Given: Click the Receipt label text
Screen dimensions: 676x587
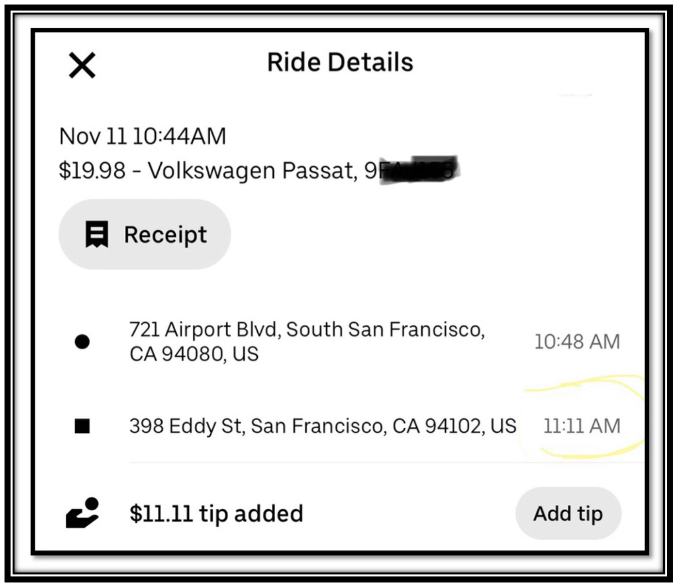Looking at the screenshot, I should (165, 234).
